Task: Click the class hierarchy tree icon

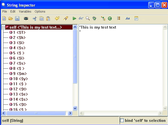Action: [x=103, y=18]
